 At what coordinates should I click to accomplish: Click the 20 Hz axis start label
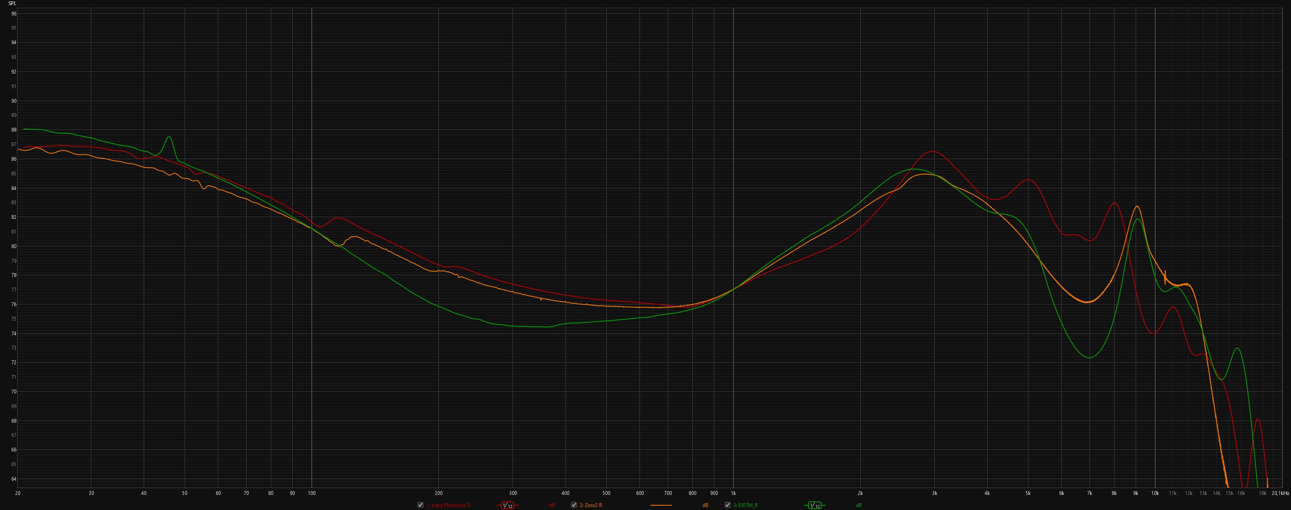click(x=18, y=494)
